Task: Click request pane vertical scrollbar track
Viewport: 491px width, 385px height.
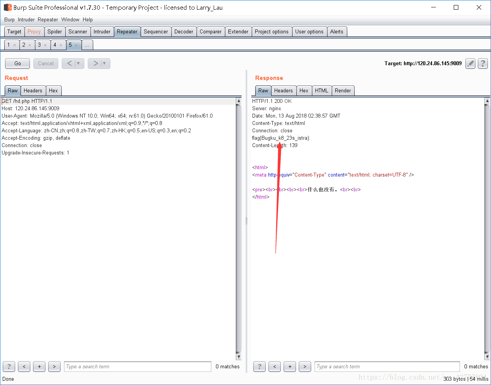Action: 239,229
